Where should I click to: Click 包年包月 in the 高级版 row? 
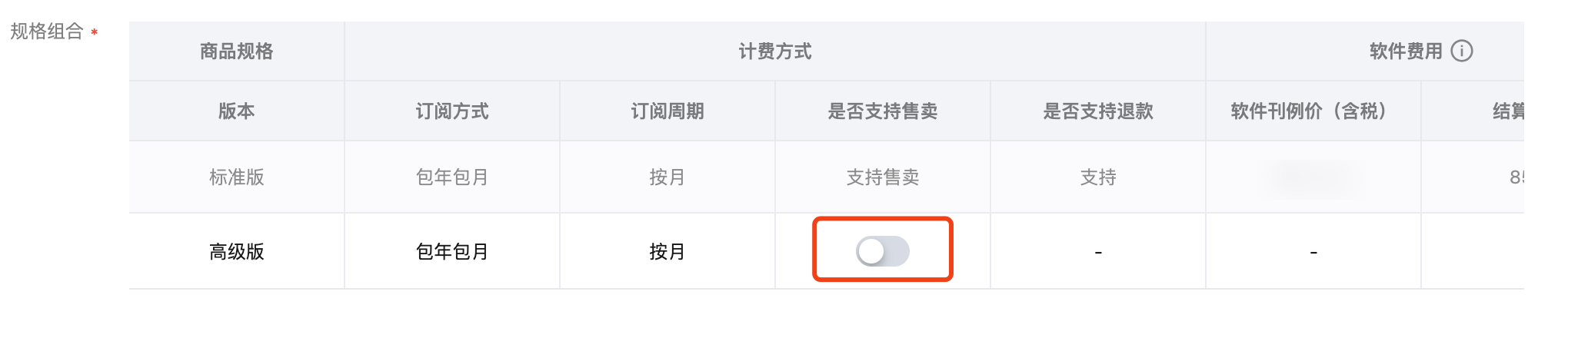[x=451, y=252]
